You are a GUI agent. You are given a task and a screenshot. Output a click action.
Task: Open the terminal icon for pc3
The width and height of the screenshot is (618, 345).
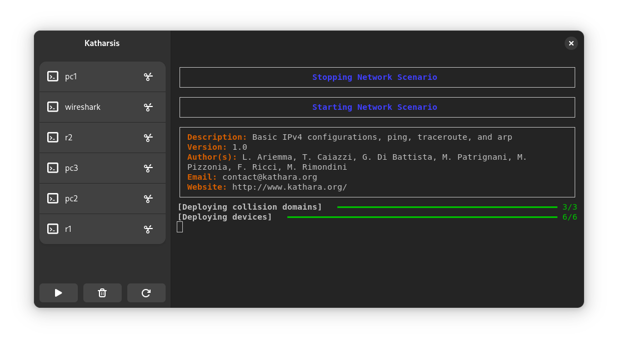coord(53,168)
